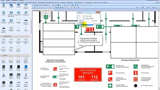Screen dimensions: 160x90
Task: Click the red fire alarm button legend icon
Action: pos(135,79)
